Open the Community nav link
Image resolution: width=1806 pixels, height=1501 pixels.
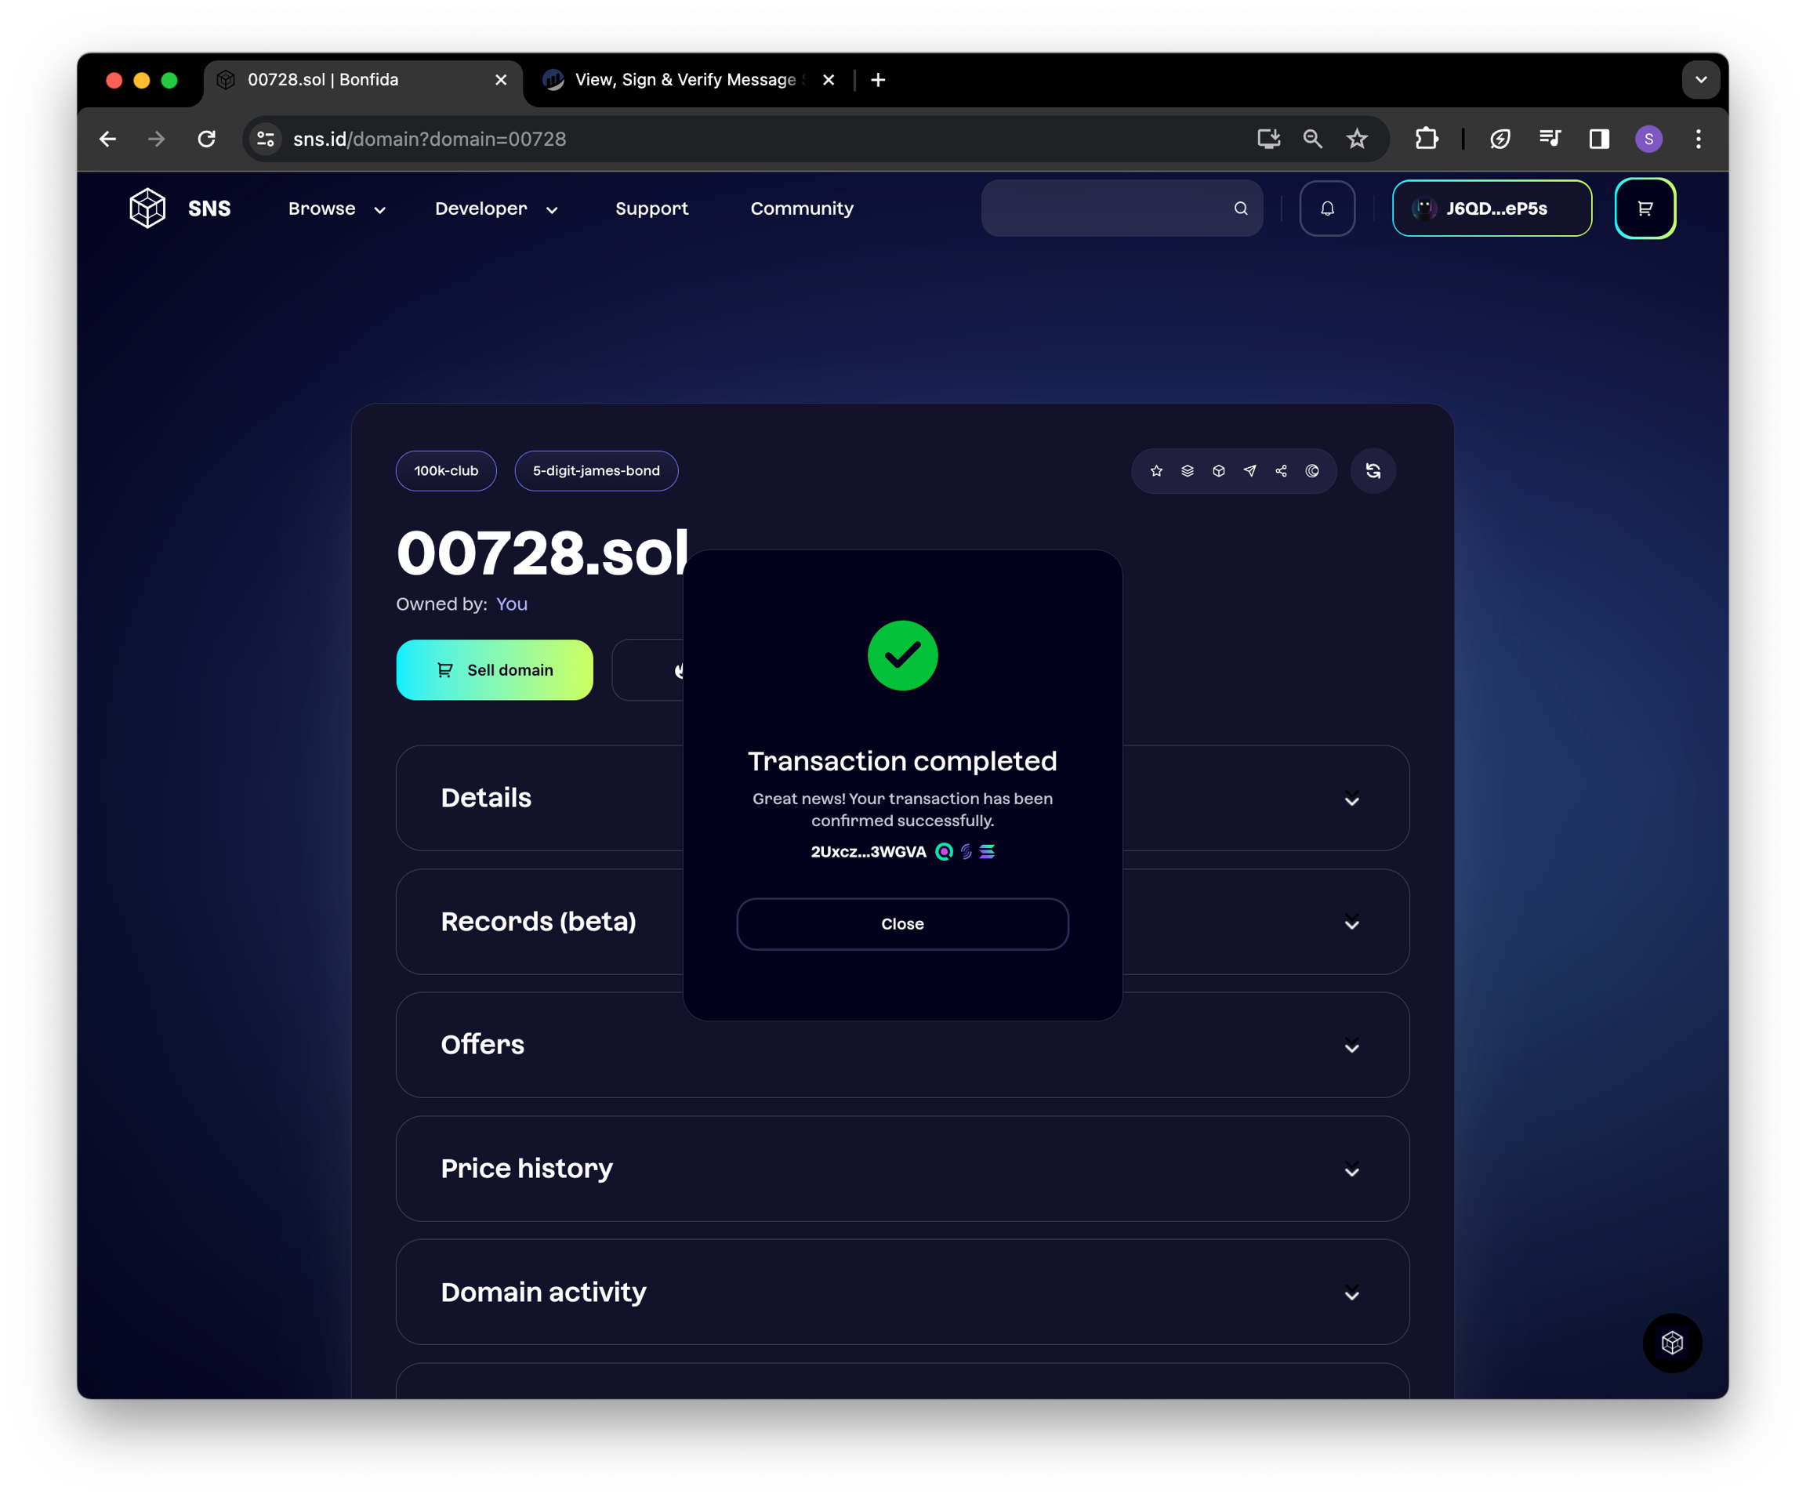(802, 208)
